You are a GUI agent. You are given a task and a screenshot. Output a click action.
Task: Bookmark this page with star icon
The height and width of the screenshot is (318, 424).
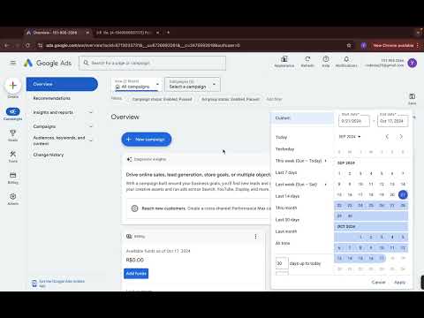349,45
